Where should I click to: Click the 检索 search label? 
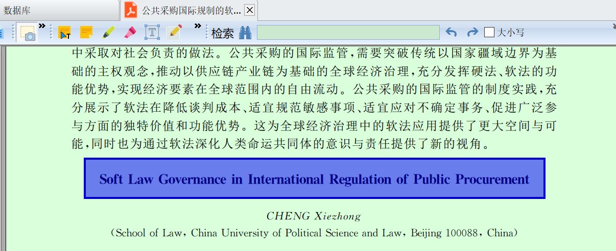coord(223,33)
